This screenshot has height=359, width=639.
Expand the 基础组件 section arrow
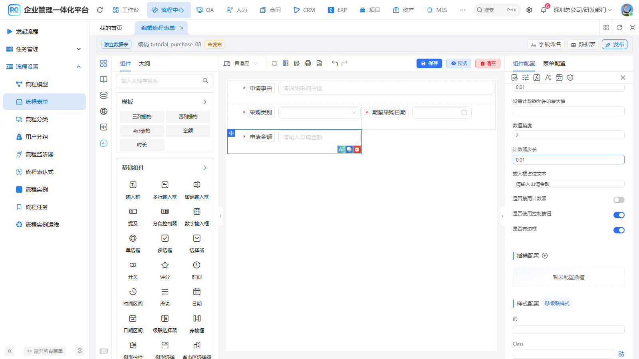205,168
